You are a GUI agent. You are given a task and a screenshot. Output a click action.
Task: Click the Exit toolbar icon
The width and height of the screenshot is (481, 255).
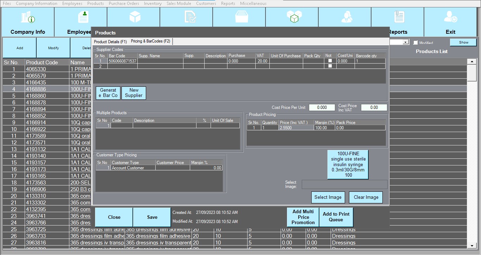coord(450,18)
